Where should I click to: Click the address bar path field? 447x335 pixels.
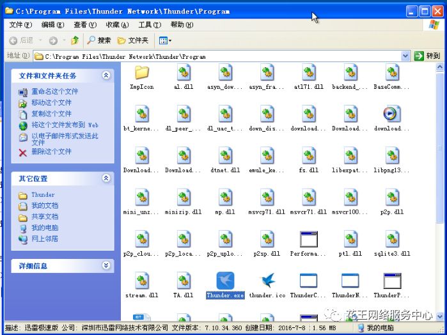click(x=217, y=56)
